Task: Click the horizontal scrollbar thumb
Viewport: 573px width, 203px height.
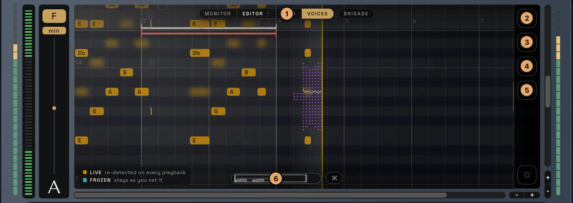Action: point(260,195)
